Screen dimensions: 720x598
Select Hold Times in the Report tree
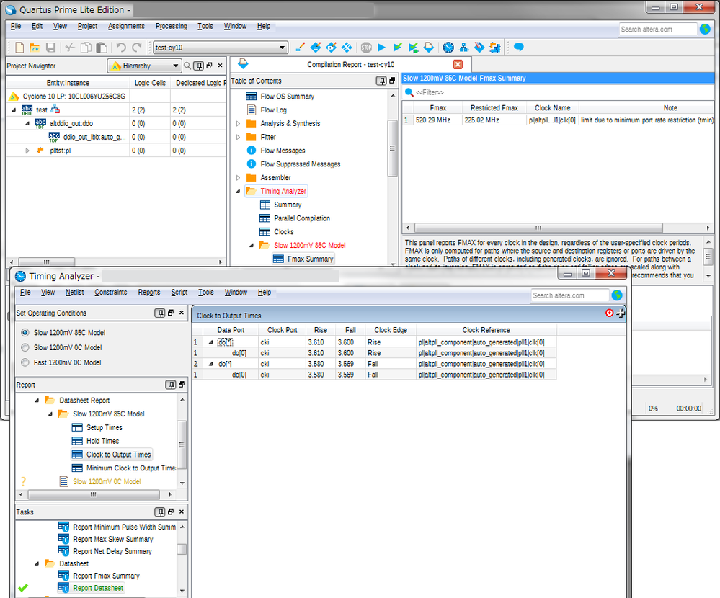tap(102, 441)
